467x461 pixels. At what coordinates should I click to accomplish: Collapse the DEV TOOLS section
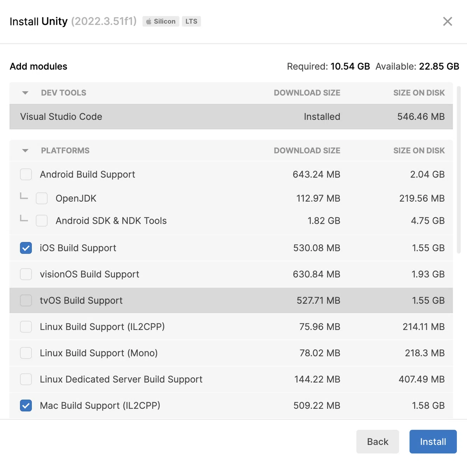pyautogui.click(x=25, y=93)
